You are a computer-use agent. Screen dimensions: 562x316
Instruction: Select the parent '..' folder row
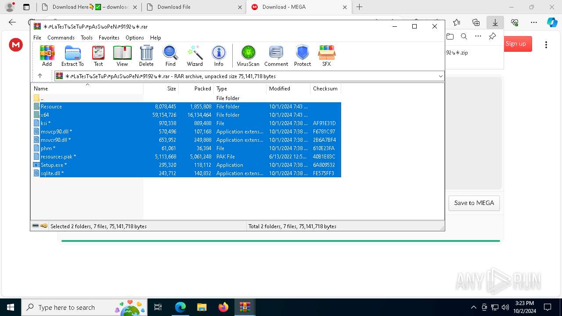click(x=186, y=98)
